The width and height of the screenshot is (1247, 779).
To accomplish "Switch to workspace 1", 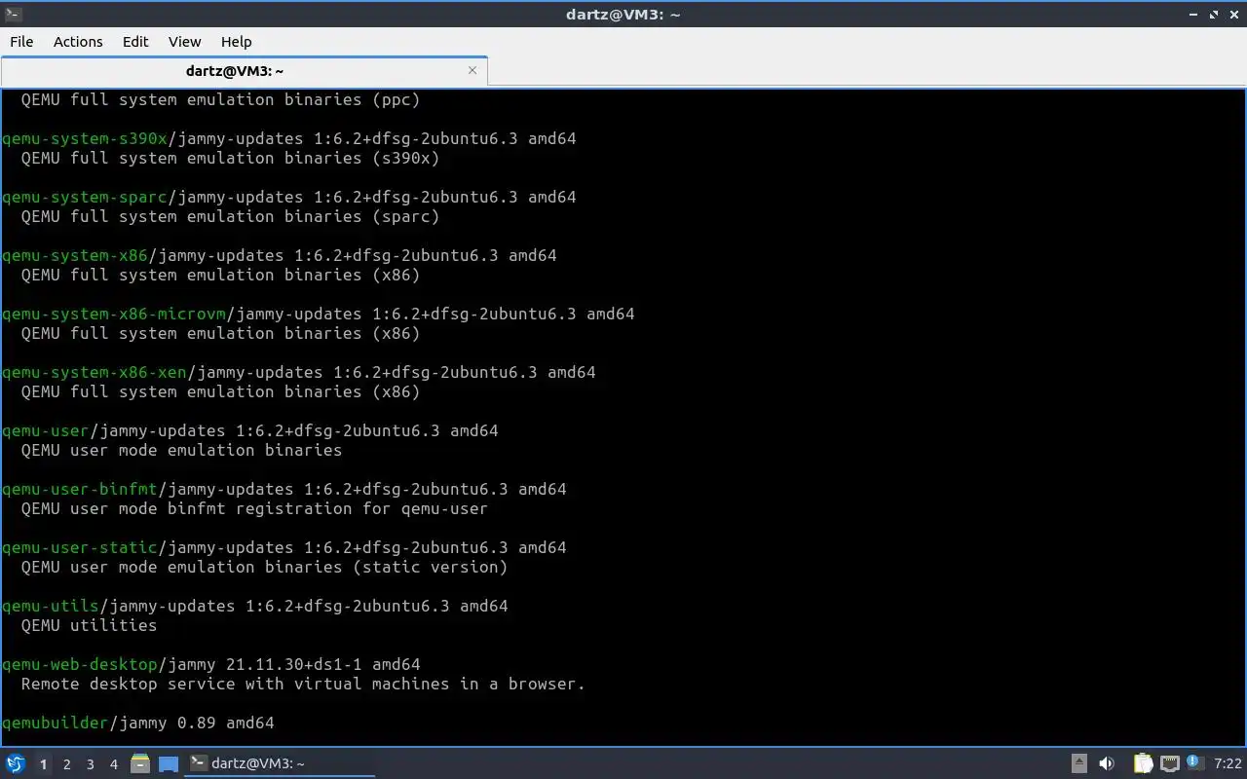I will 43,764.
